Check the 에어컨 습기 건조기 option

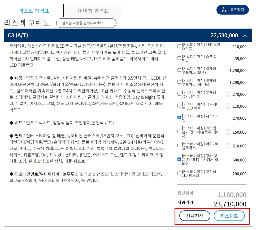pos(179,132)
